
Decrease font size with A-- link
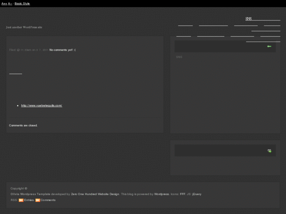point(10,4)
